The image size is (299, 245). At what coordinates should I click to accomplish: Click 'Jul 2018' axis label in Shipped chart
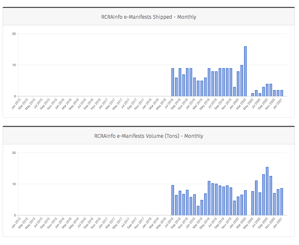pyautogui.click(x=169, y=104)
